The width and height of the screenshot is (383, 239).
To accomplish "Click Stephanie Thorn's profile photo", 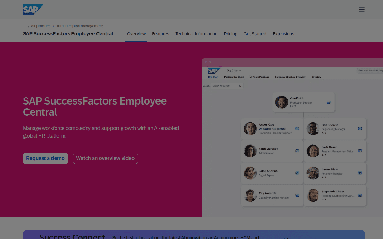I will (x=313, y=195).
